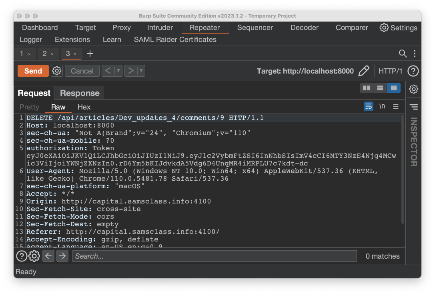Toggle line wrap button in editor toolbar
Screen dimensions: 435x295
(x=369, y=106)
